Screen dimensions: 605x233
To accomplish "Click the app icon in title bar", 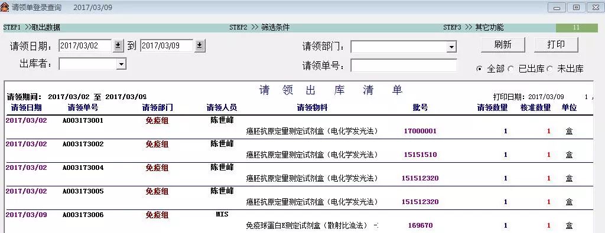I will (5, 7).
